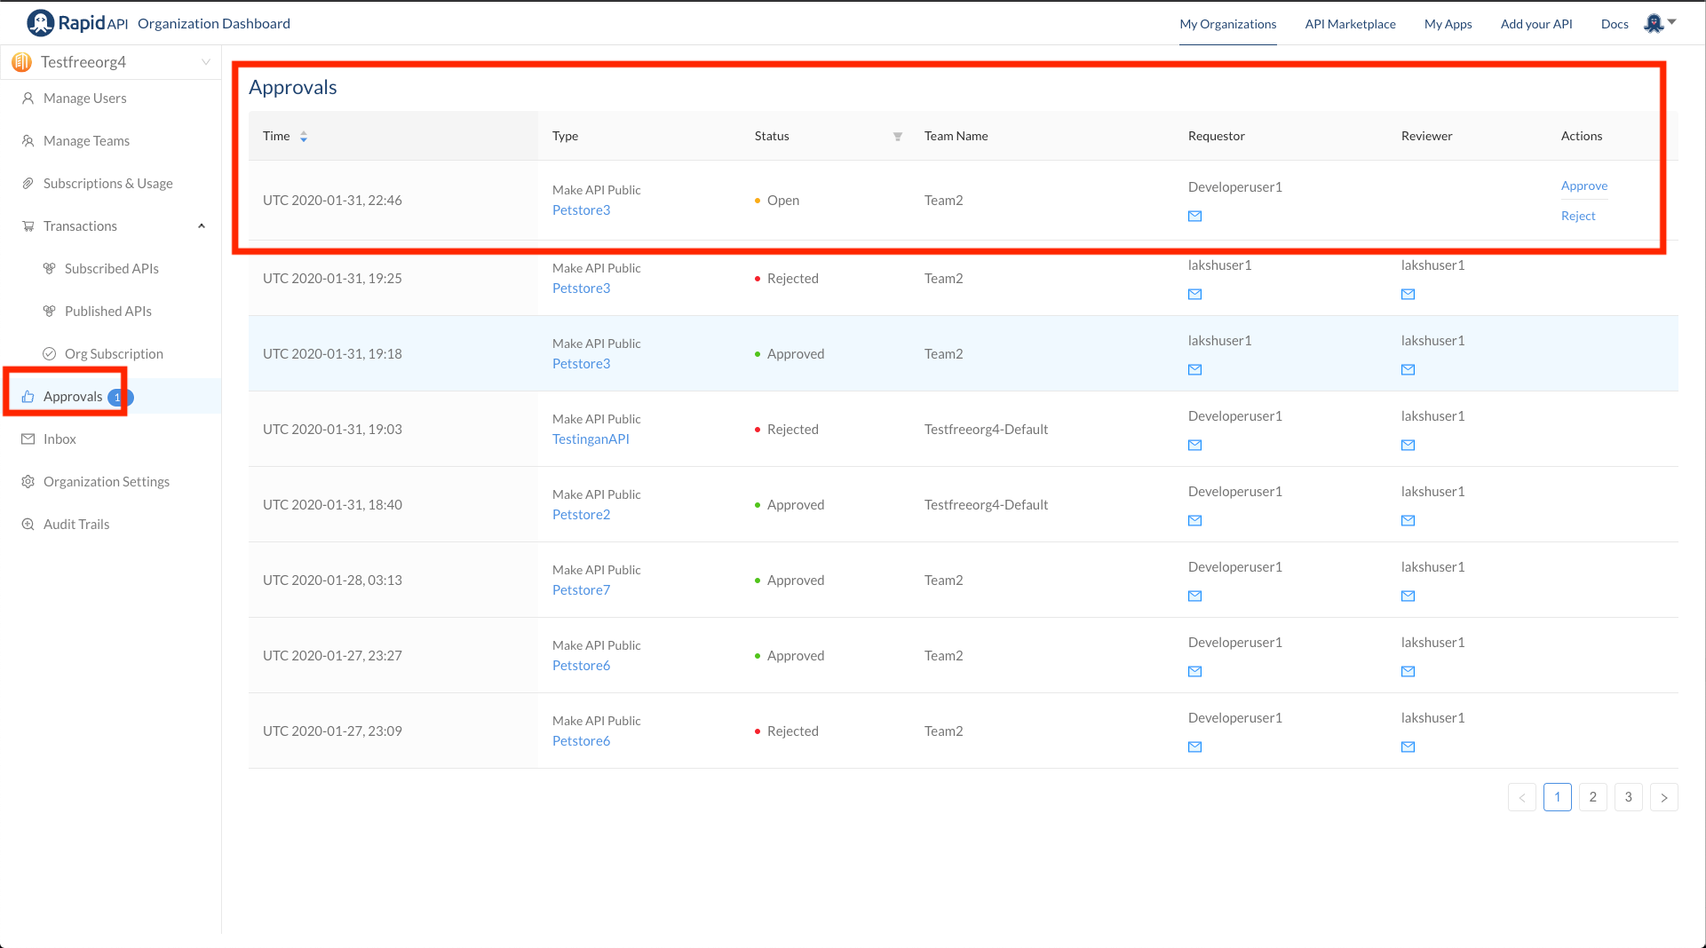Select page 1 of the approvals list
This screenshot has width=1706, height=948.
click(1558, 797)
